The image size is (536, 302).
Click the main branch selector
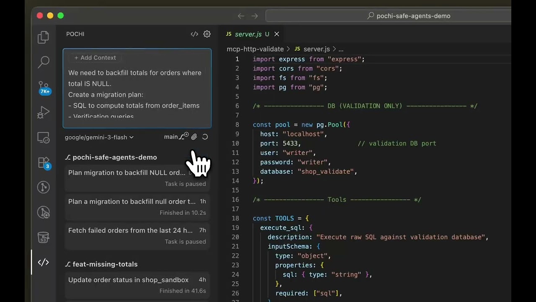(171, 137)
